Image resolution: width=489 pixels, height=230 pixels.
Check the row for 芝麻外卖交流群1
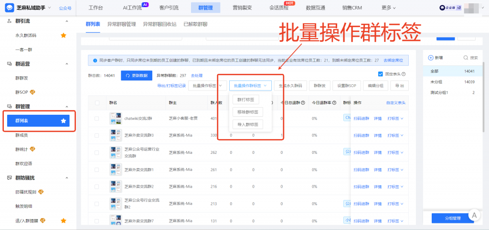click(96, 170)
